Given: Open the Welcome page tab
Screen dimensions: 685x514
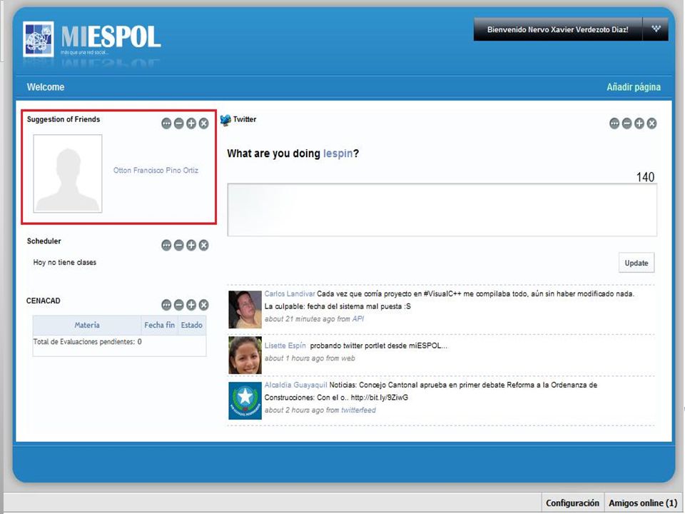Looking at the screenshot, I should pyautogui.click(x=46, y=87).
